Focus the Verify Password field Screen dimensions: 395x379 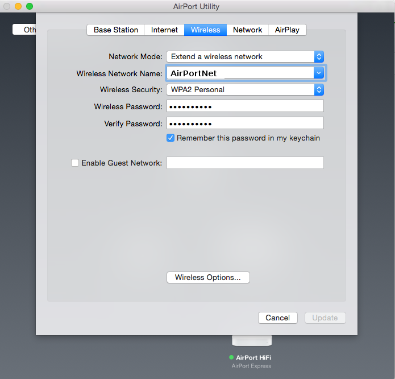pos(245,123)
